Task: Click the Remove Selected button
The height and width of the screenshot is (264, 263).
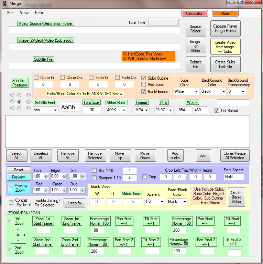Action: (x=95, y=155)
